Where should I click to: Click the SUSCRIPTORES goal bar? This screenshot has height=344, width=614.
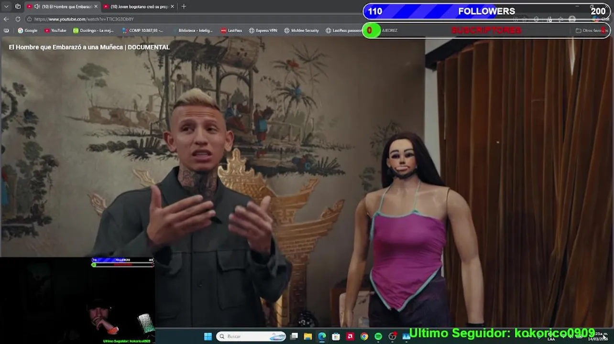pos(487,30)
